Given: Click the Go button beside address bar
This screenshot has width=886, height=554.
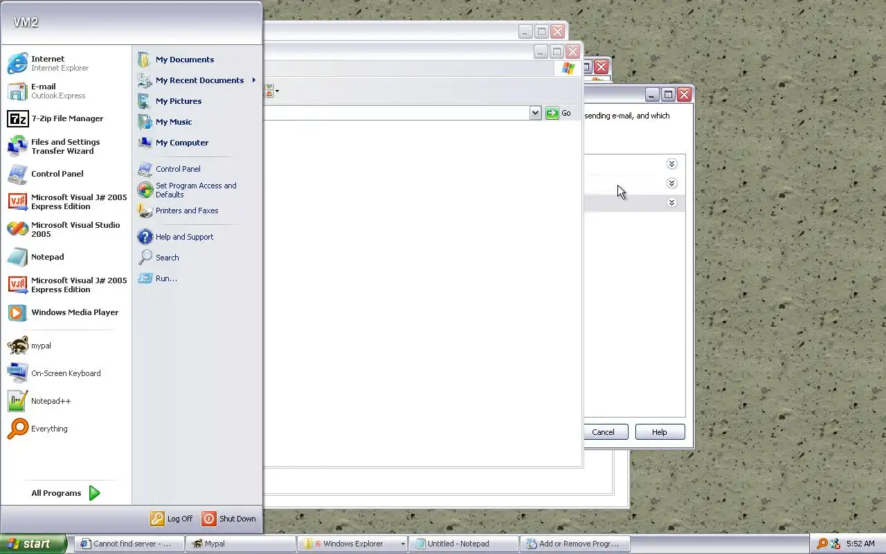Looking at the screenshot, I should tap(559, 113).
